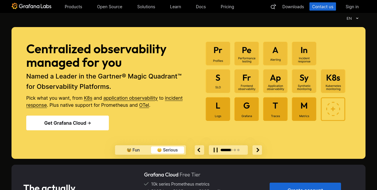Viewport: 377px width, 190px height.
Task: Go to previous carousel slide
Action: [199, 150]
